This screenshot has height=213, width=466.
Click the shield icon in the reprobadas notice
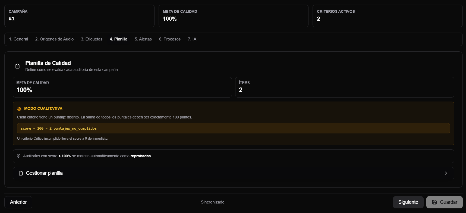(19, 156)
